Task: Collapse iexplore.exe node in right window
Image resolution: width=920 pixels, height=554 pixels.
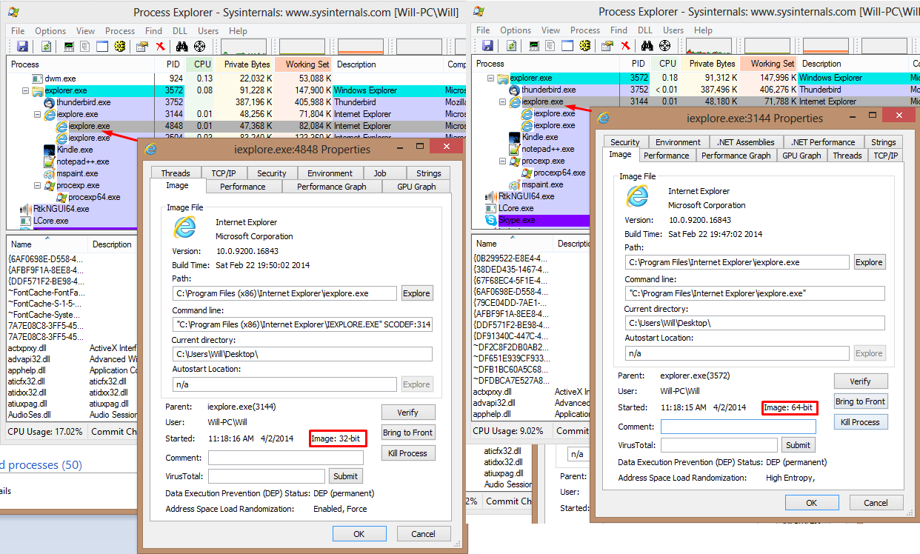Action: [x=503, y=101]
